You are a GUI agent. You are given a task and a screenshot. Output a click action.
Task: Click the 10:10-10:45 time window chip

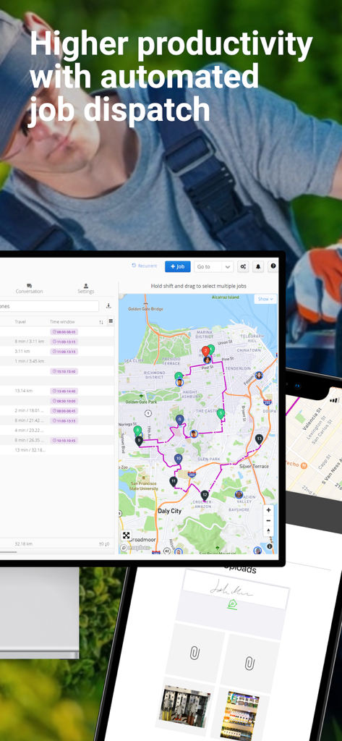pyautogui.click(x=64, y=441)
